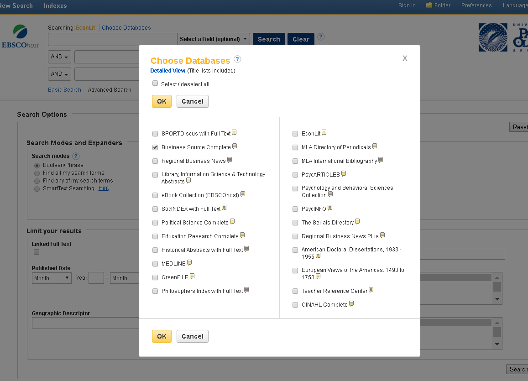The height and width of the screenshot is (381, 528).
Task: Open the info note icon beside Library, Information Science Abstracts
Action: click(x=188, y=180)
